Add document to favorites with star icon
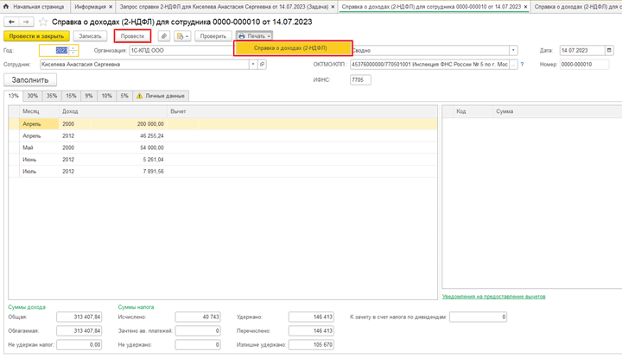This screenshot has height=358, width=622. tap(43, 22)
